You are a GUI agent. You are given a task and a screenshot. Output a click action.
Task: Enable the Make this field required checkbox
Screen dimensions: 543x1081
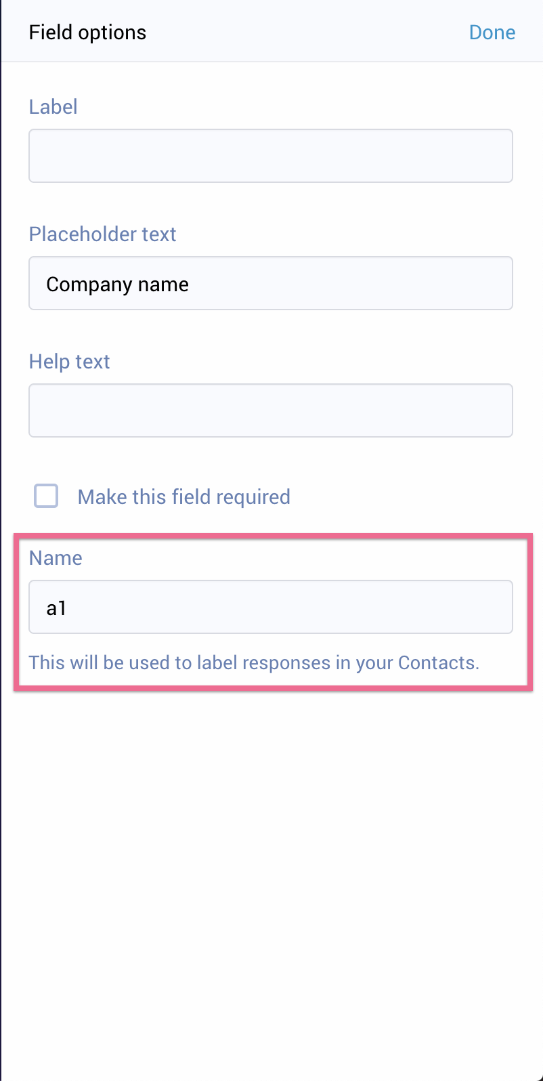tap(46, 496)
